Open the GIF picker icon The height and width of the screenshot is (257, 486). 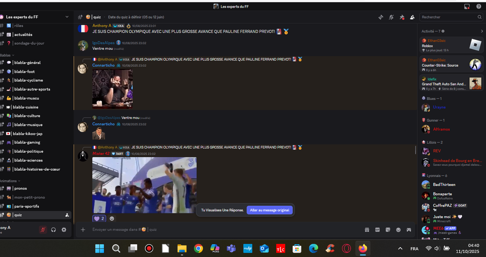click(x=377, y=230)
